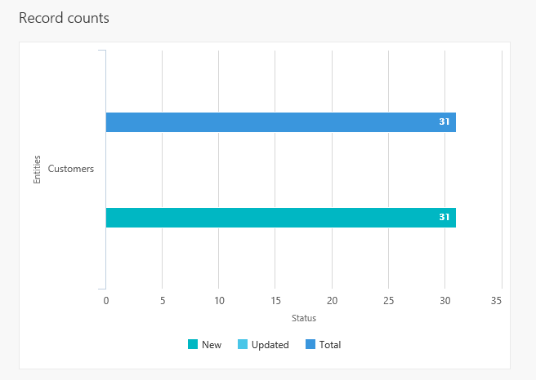Toggle the New series legend label
This screenshot has width=536, height=380.
coord(212,345)
